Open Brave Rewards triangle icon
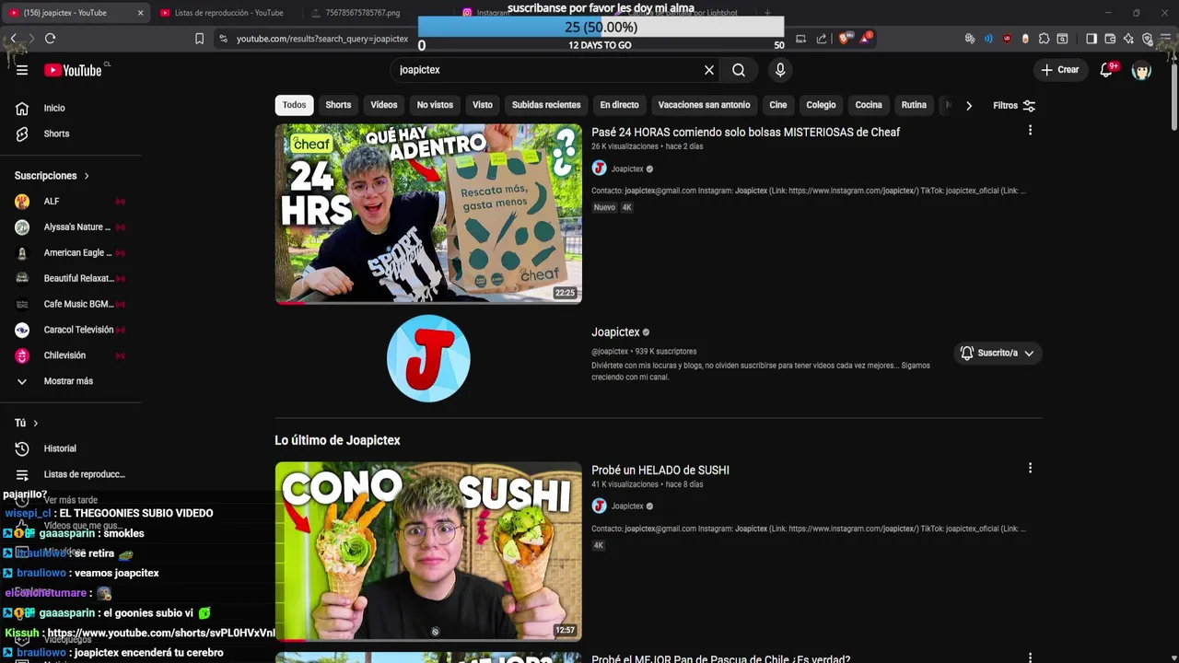 [865, 39]
